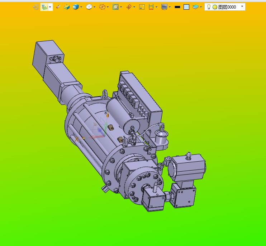Click the red eraser/pencil icon
This screenshot has width=266, height=246.
[58, 7]
